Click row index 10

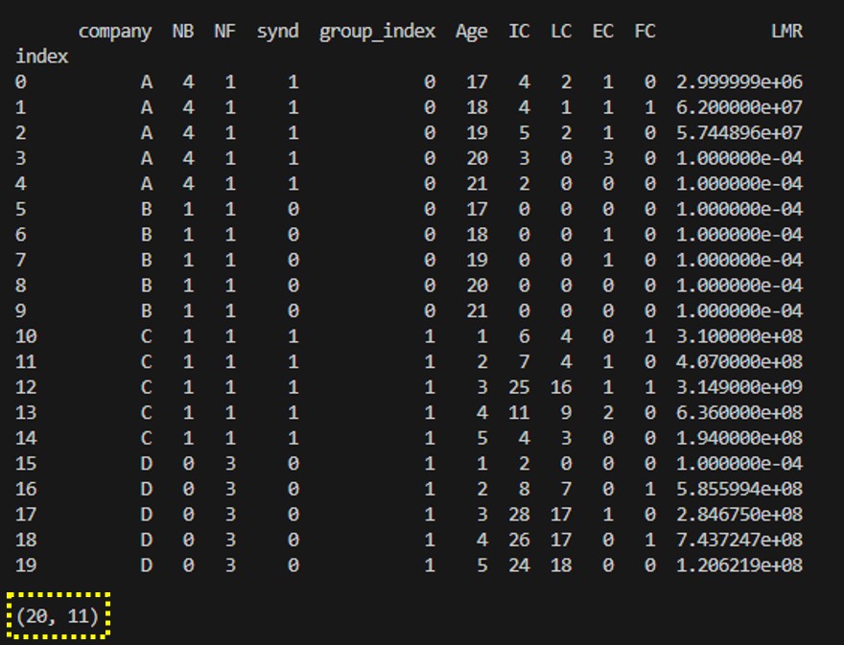tap(26, 336)
